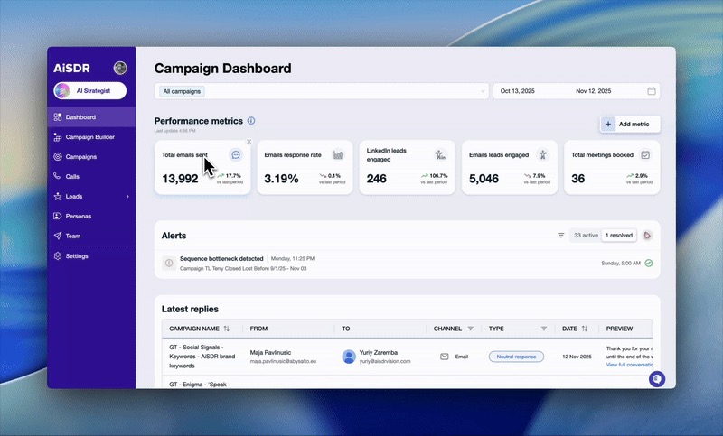Go to Campaign Builder in sidebar
This screenshot has width=723, height=436.
pyautogui.click(x=89, y=137)
